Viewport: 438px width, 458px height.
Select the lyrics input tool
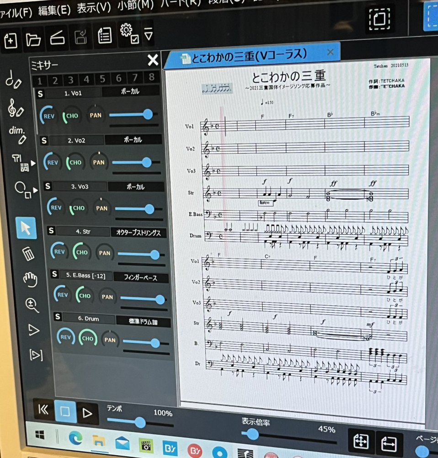[21, 163]
